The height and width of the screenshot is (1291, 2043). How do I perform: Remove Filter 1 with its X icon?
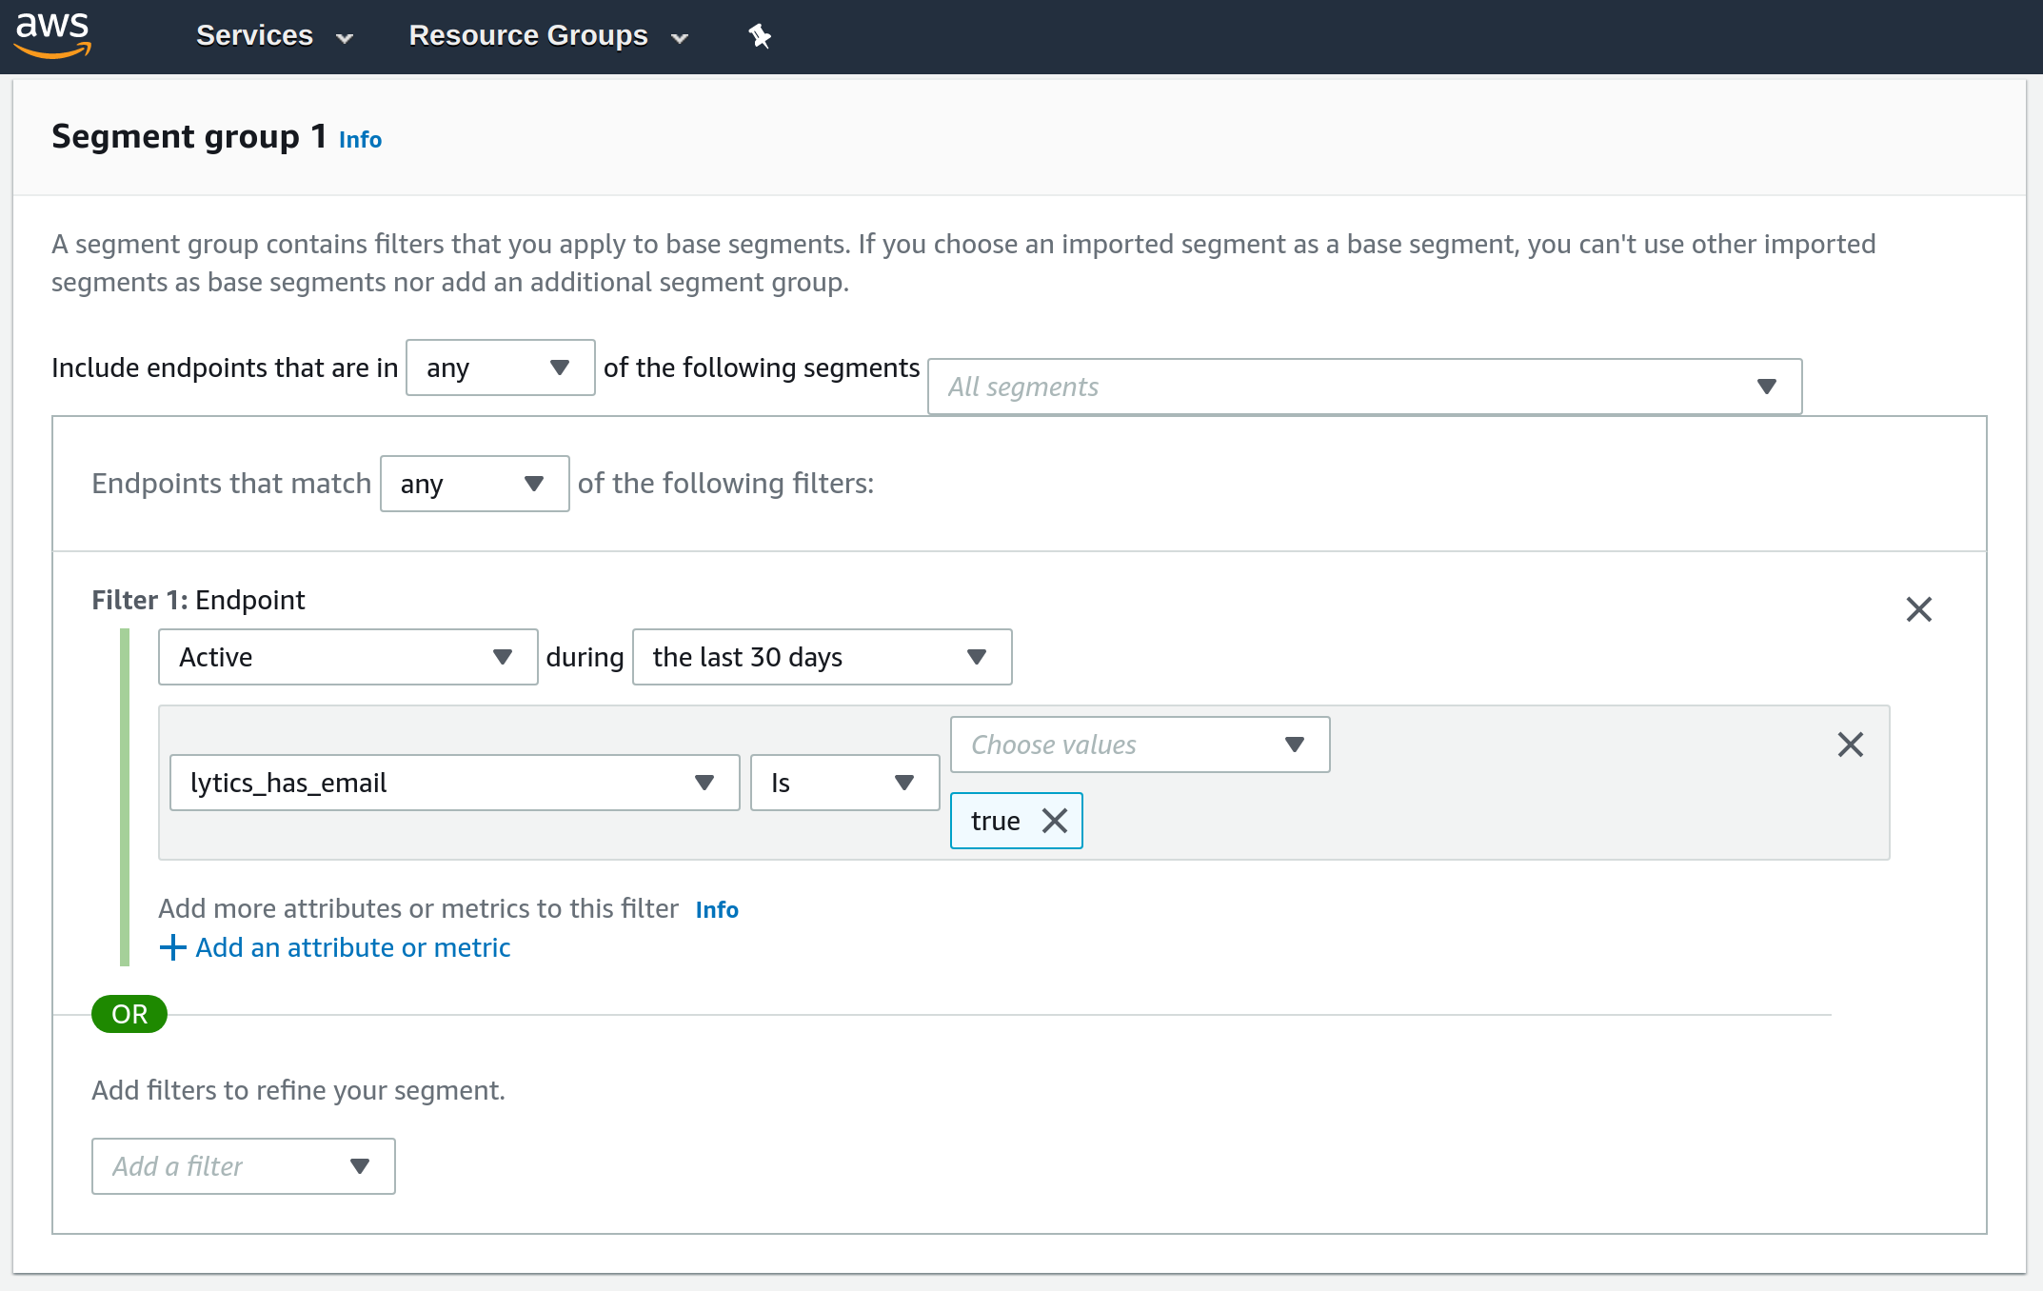[1918, 609]
